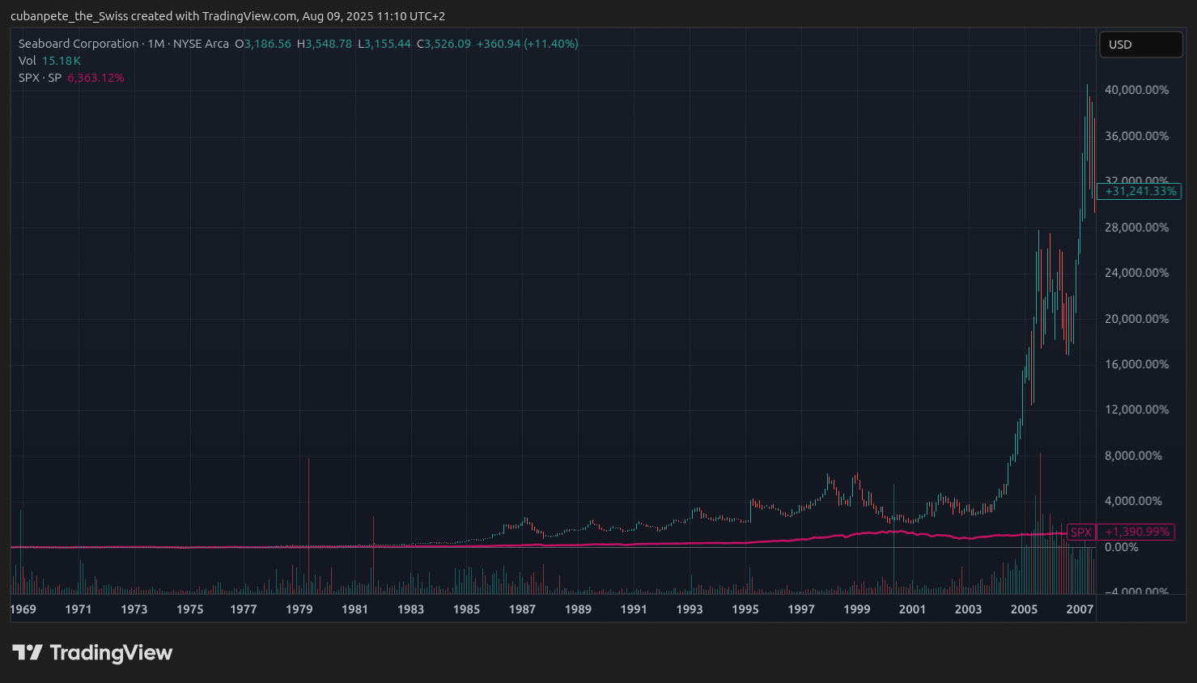Image resolution: width=1197 pixels, height=683 pixels.
Task: Click the 2003 label on time axis
Action: point(968,609)
